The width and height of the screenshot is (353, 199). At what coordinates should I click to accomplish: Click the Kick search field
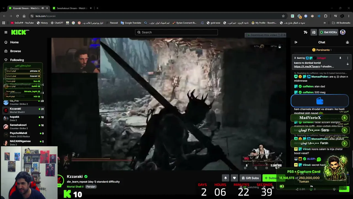[x=176, y=32]
